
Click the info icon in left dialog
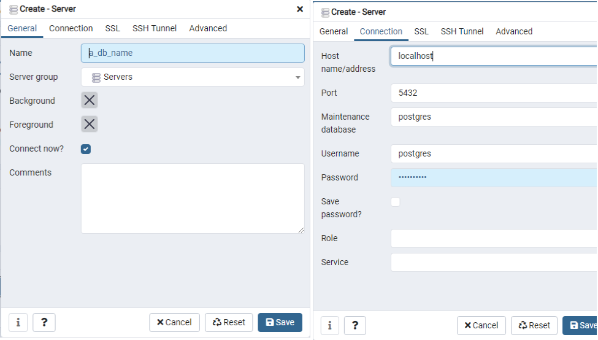tap(18, 322)
